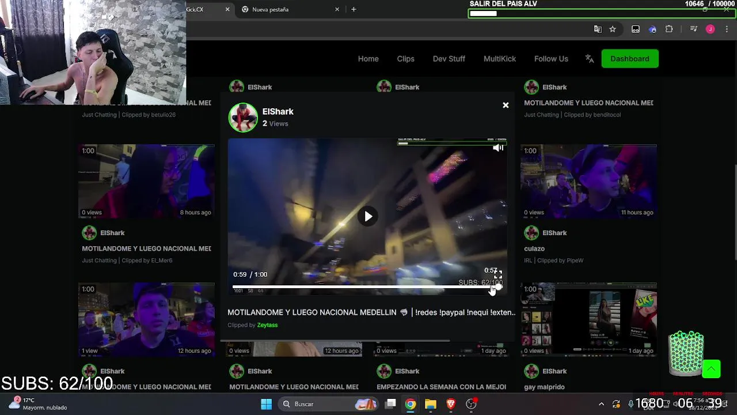737x415 pixels.
Task: Open Chrome from the taskbar
Action: click(x=410, y=404)
